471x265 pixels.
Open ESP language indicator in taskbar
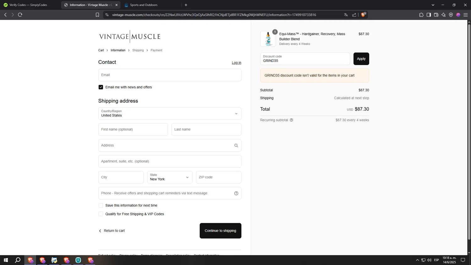pyautogui.click(x=436, y=260)
